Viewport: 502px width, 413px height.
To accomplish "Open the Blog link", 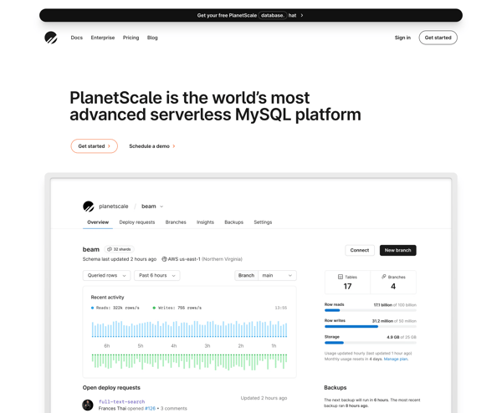I will tap(152, 38).
